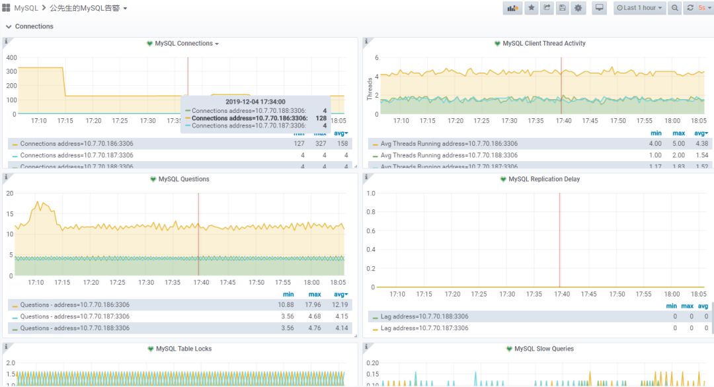Sort Client Thread Activity legend by max

pyautogui.click(x=679, y=133)
